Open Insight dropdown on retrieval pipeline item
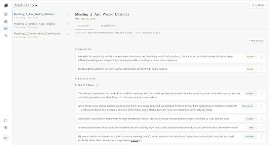Viewport: 269px width, 145px height. pyautogui.click(x=251, y=93)
